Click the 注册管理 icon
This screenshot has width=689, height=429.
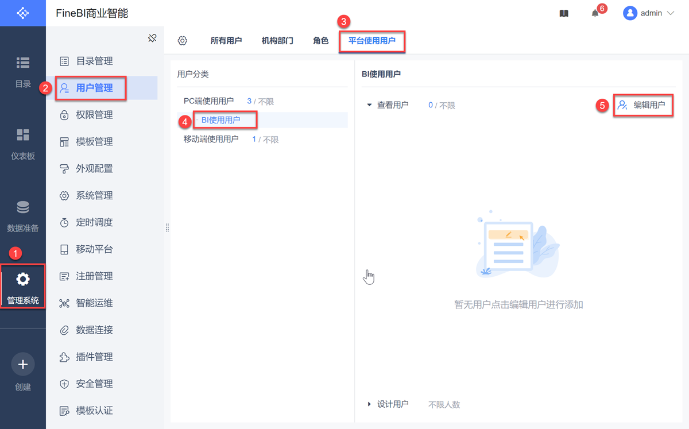pyautogui.click(x=64, y=276)
